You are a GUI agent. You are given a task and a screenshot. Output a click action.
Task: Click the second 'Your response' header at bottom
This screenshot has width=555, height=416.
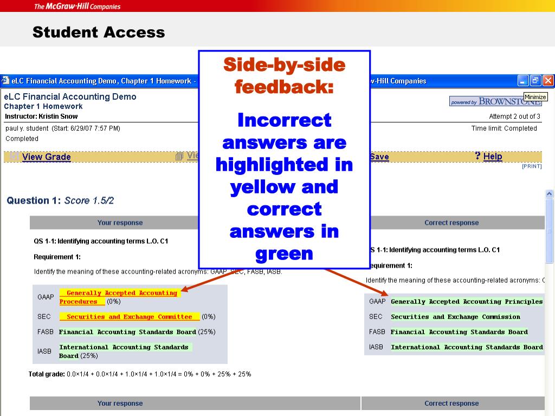coord(195,403)
